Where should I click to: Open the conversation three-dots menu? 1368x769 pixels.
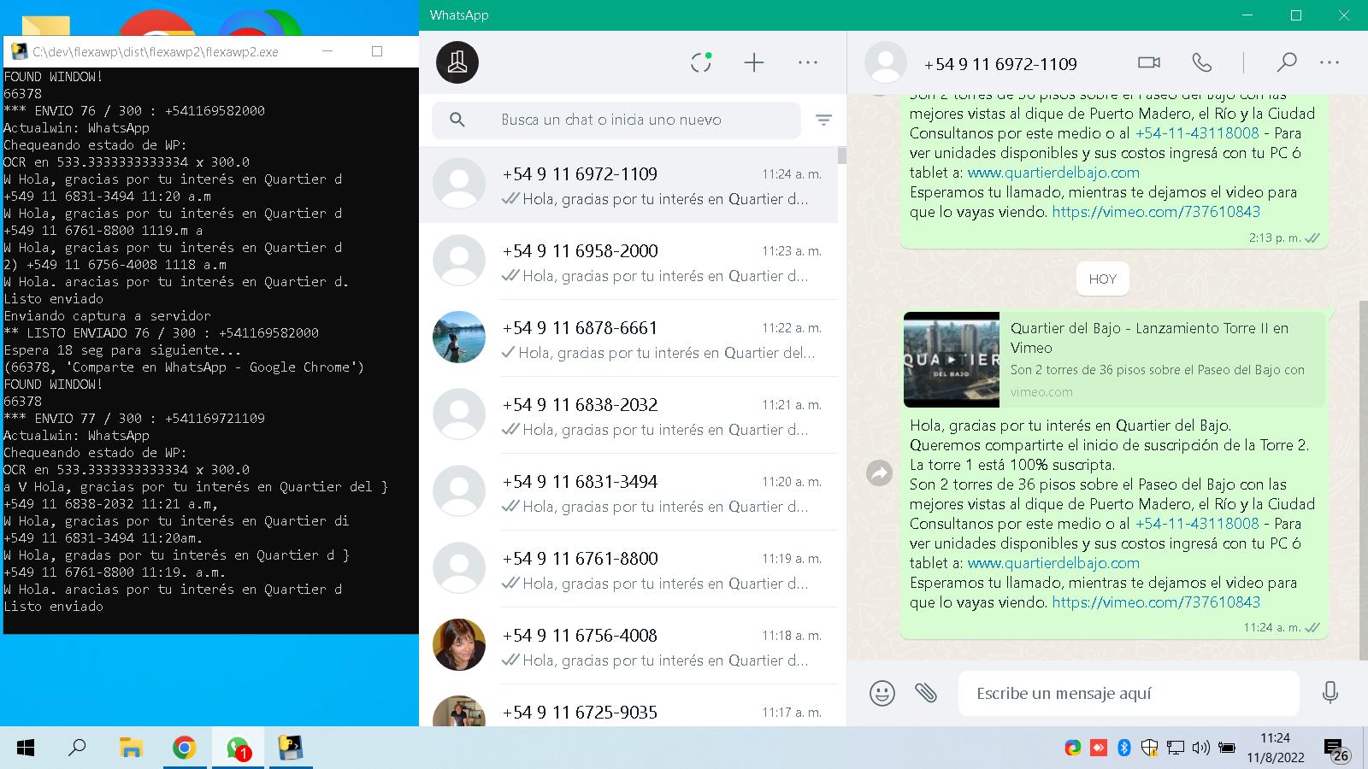[x=1330, y=62]
